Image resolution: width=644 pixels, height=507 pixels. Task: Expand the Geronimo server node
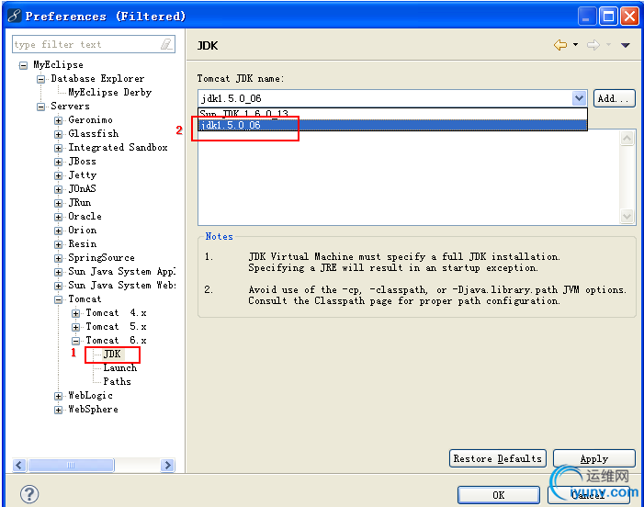pyautogui.click(x=58, y=120)
